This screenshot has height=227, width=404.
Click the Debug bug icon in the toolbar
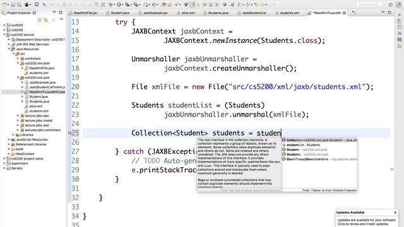click(x=110, y=4)
